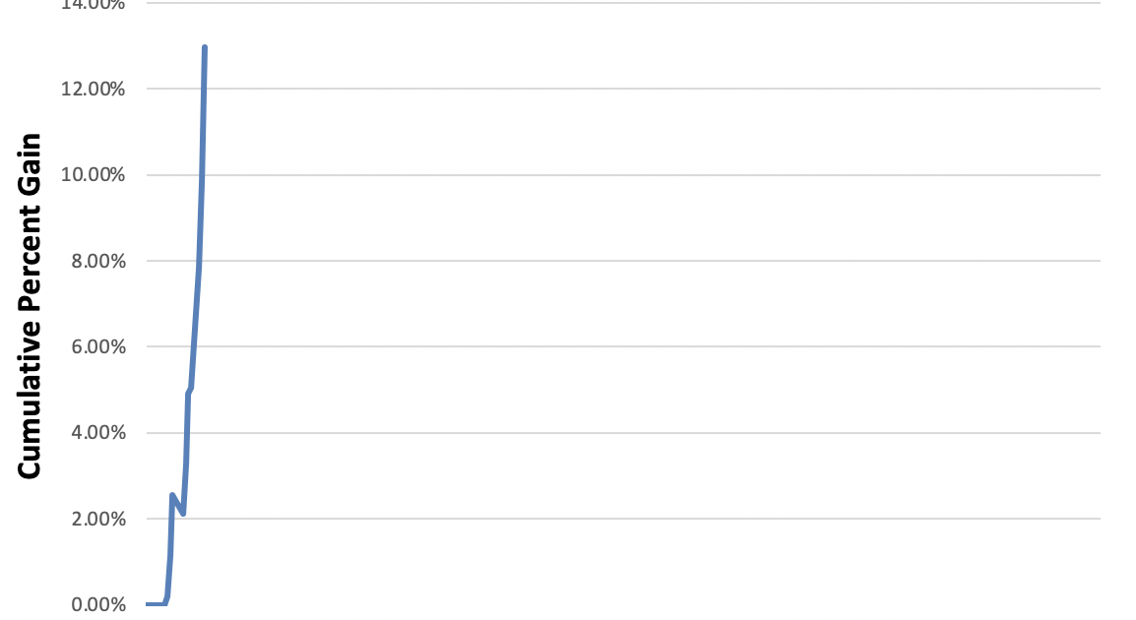
Task: Select the Cumulative Percent Gain axis title
Action: pos(31,306)
